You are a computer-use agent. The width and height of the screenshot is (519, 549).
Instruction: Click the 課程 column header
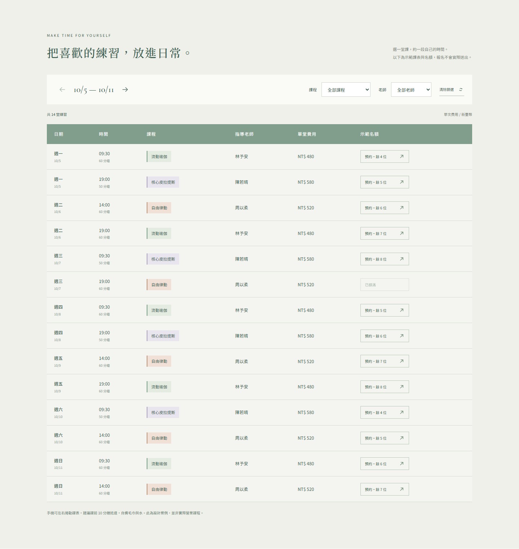pos(151,134)
